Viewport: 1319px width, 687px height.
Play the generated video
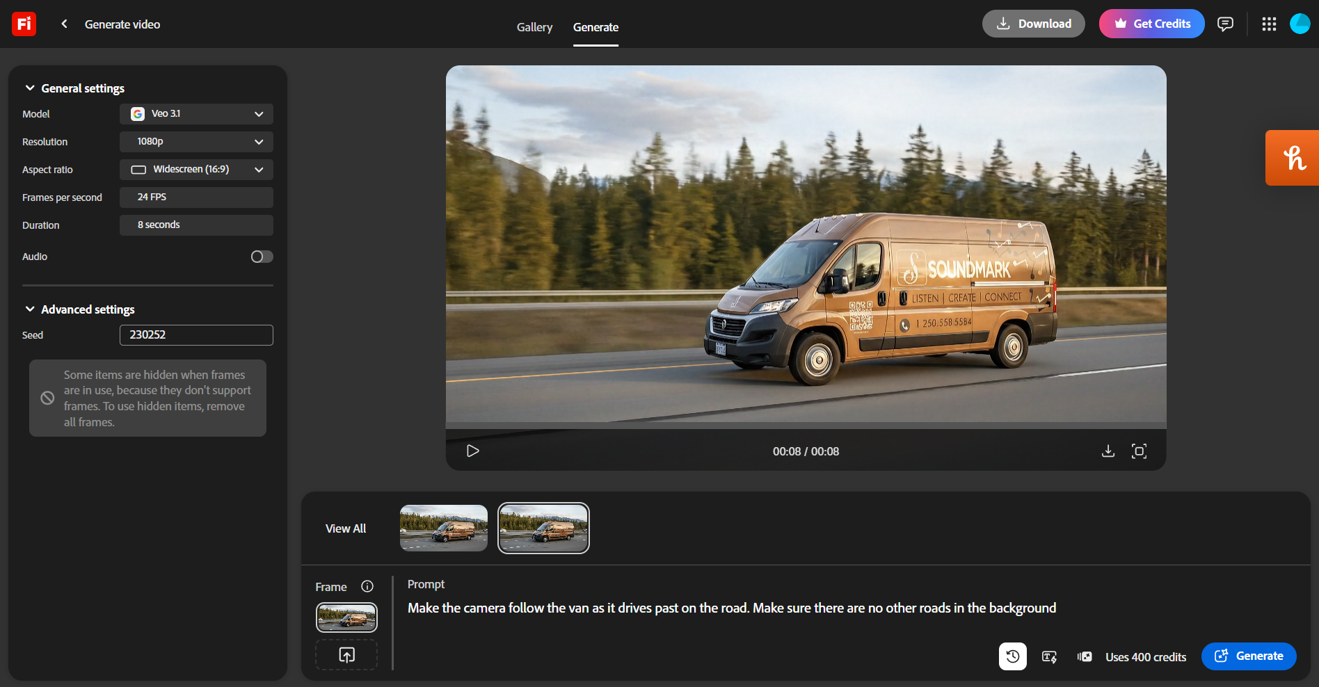472,451
